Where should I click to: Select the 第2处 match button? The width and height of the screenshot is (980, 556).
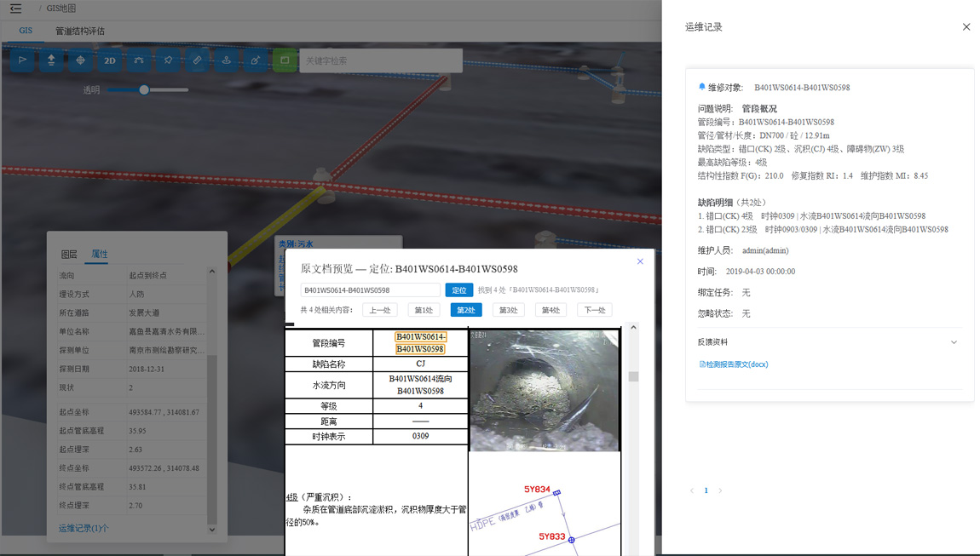click(x=465, y=310)
